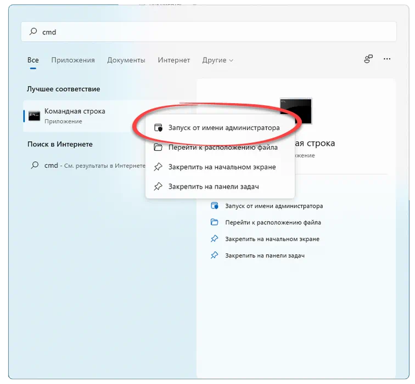
Task: Click the Приложение label under Командная строка
Action: click(63, 121)
